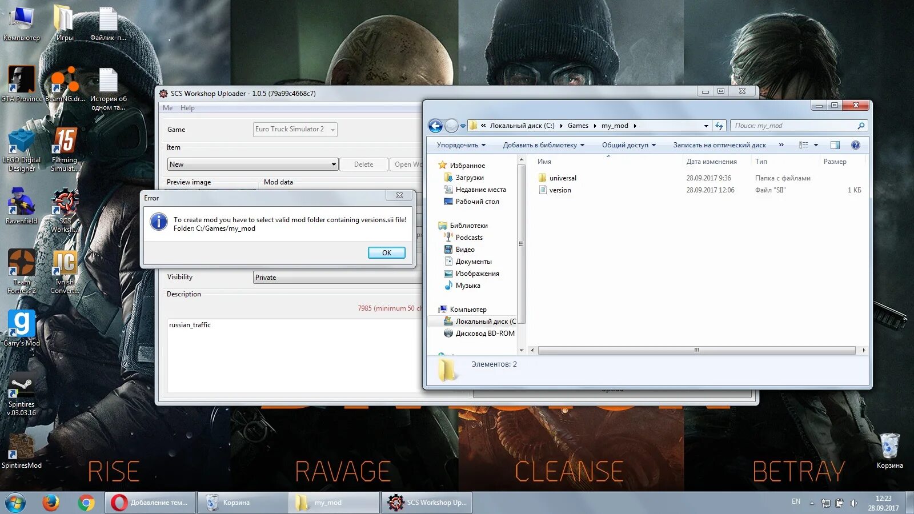This screenshot has width=914, height=514.
Task: Switch to Opera taskbar window
Action: click(150, 503)
